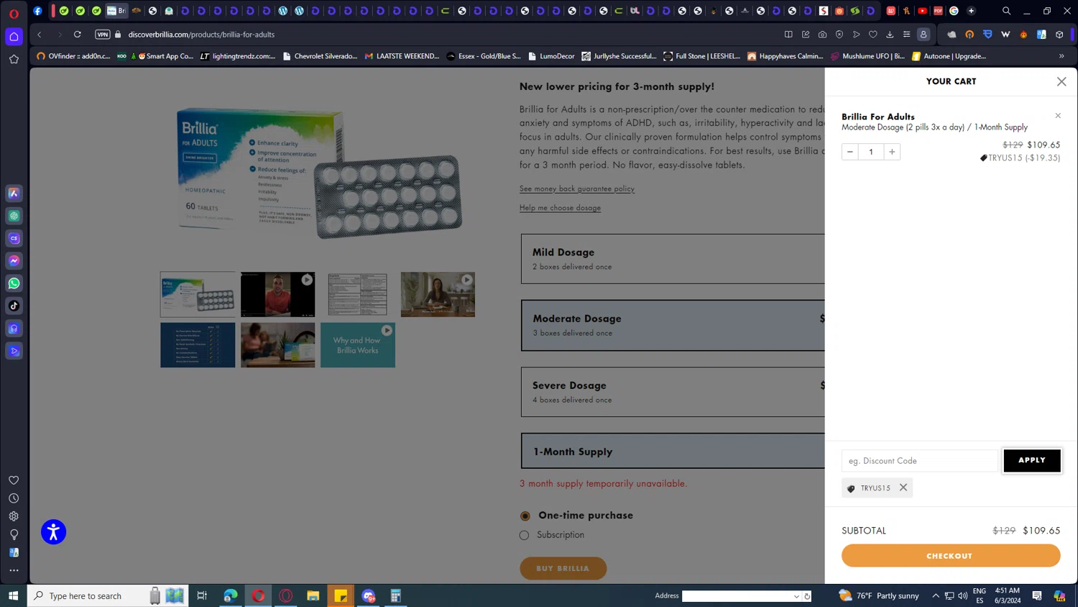Viewport: 1078px width, 607px height.
Task: Open sidebar home workspace icon
Action: 14,37
